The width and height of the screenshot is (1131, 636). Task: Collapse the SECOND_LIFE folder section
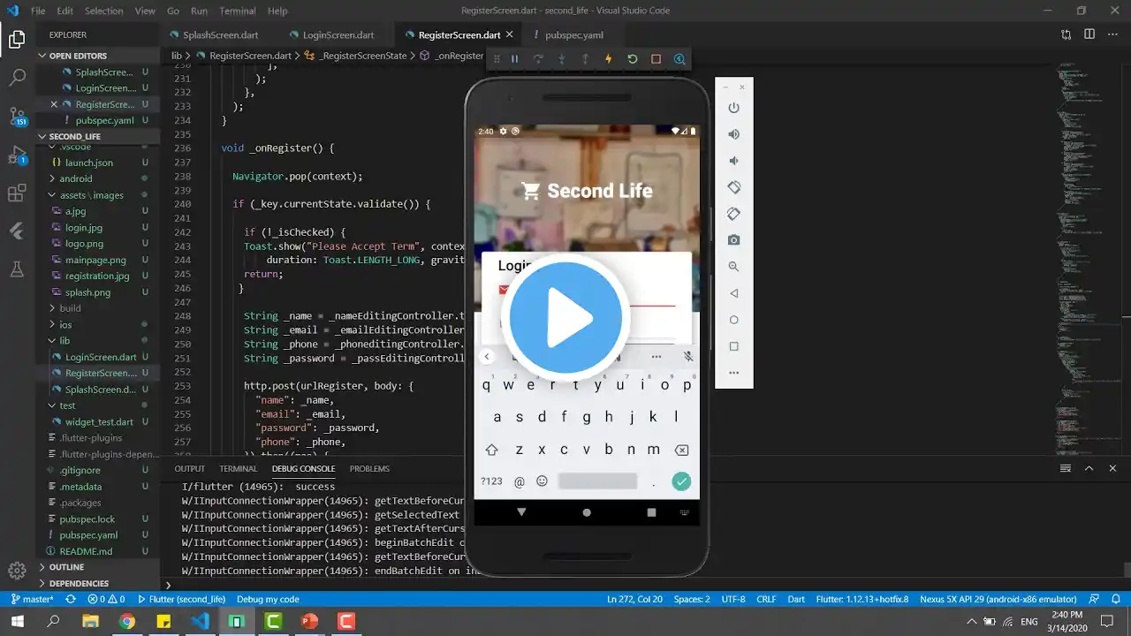click(74, 137)
